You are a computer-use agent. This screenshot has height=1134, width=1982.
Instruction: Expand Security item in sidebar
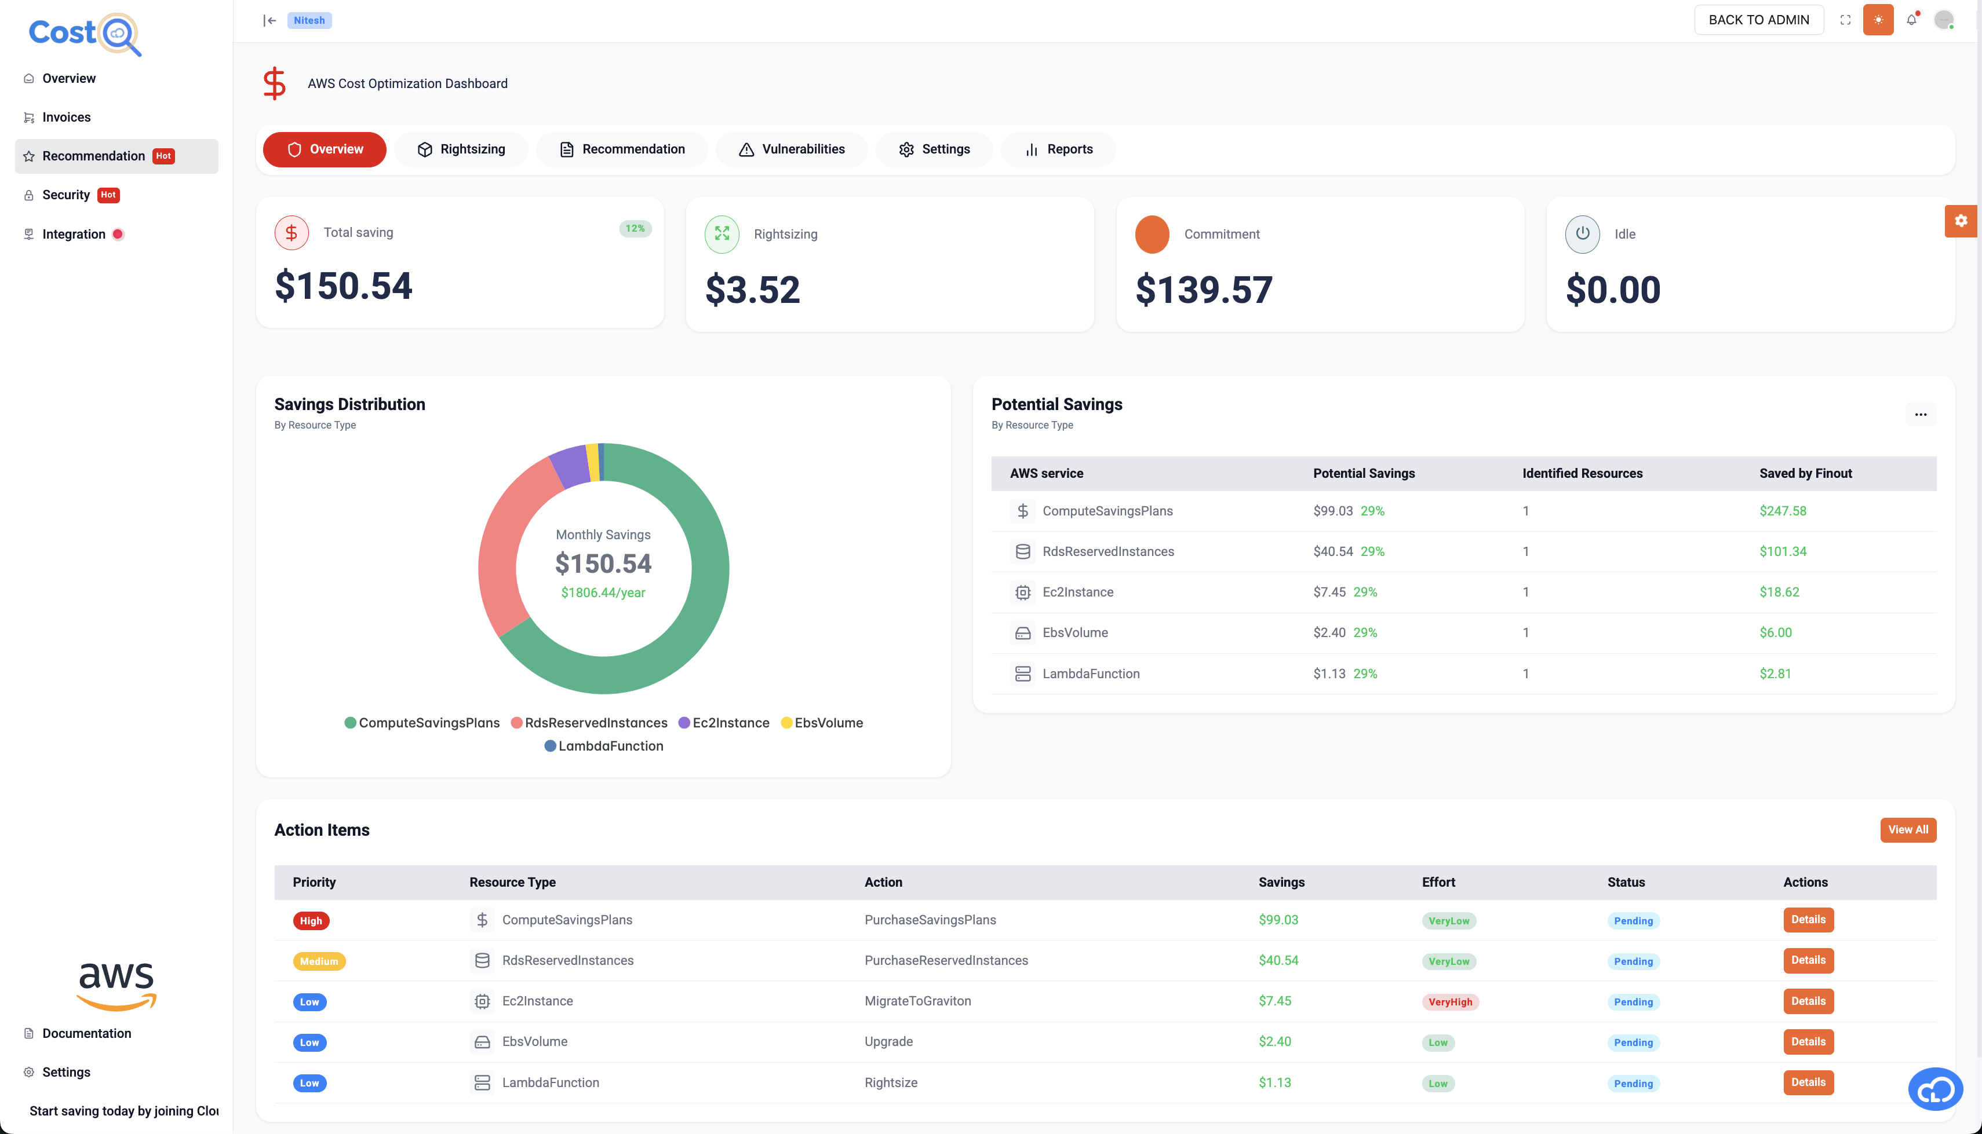point(66,195)
